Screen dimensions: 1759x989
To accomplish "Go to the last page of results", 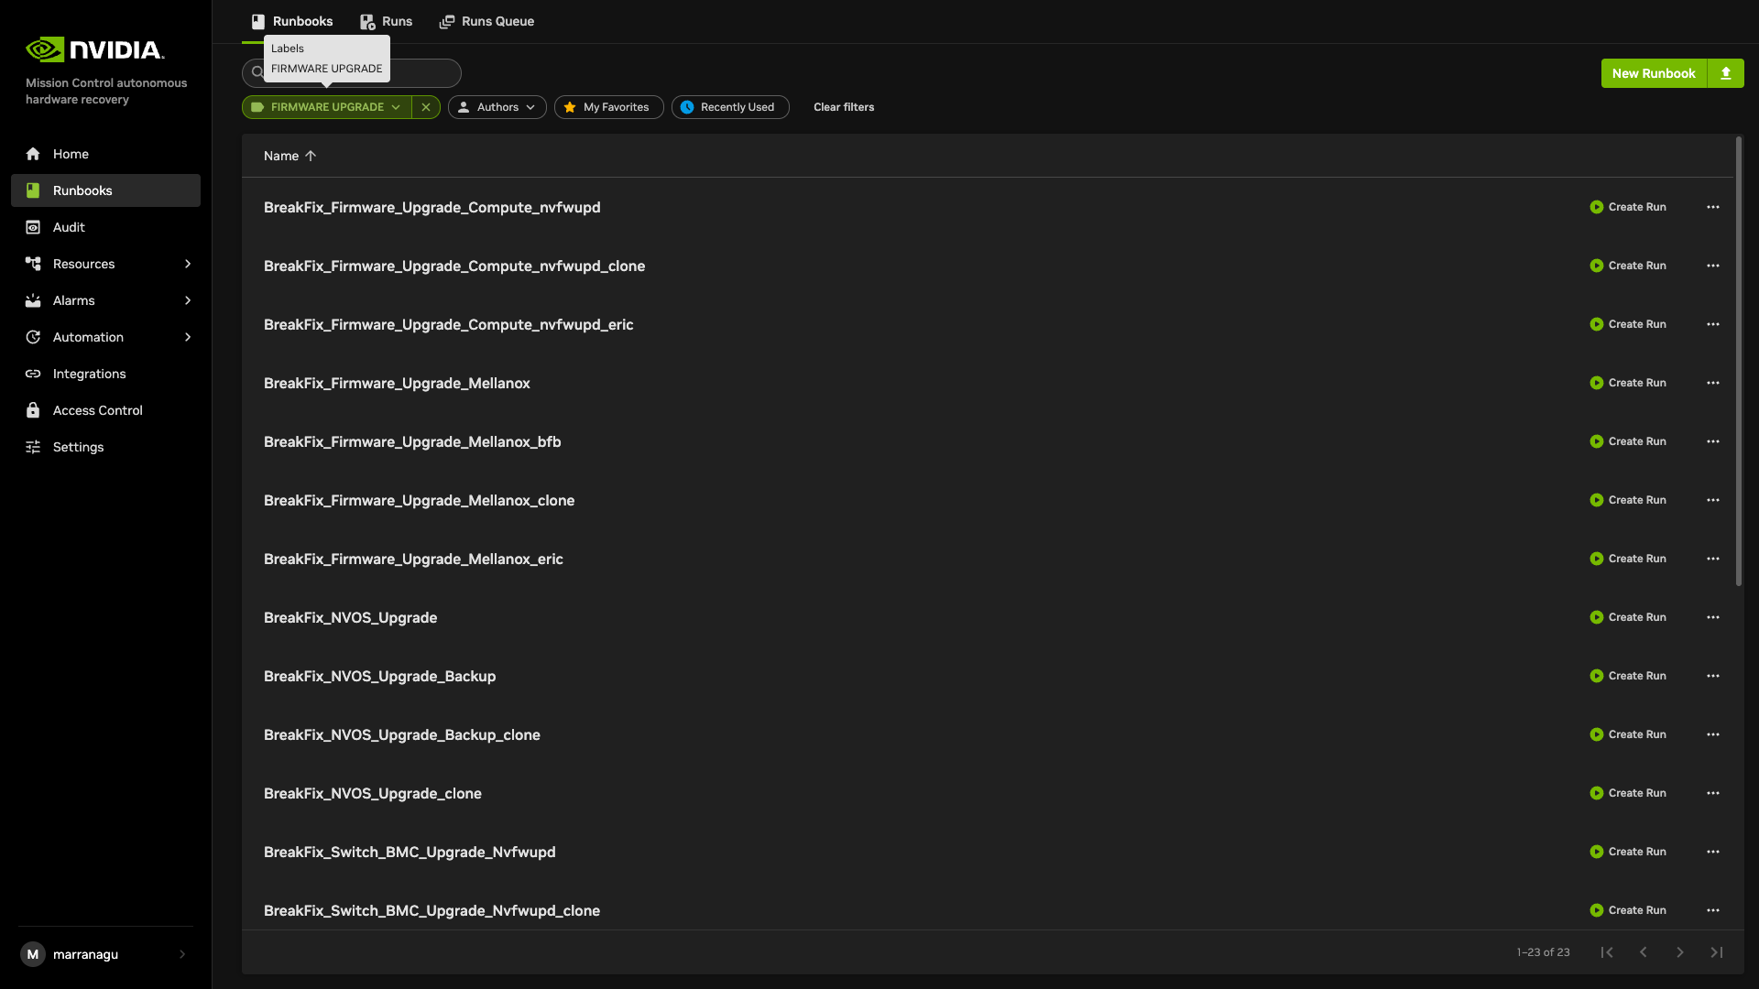I will [1717, 952].
